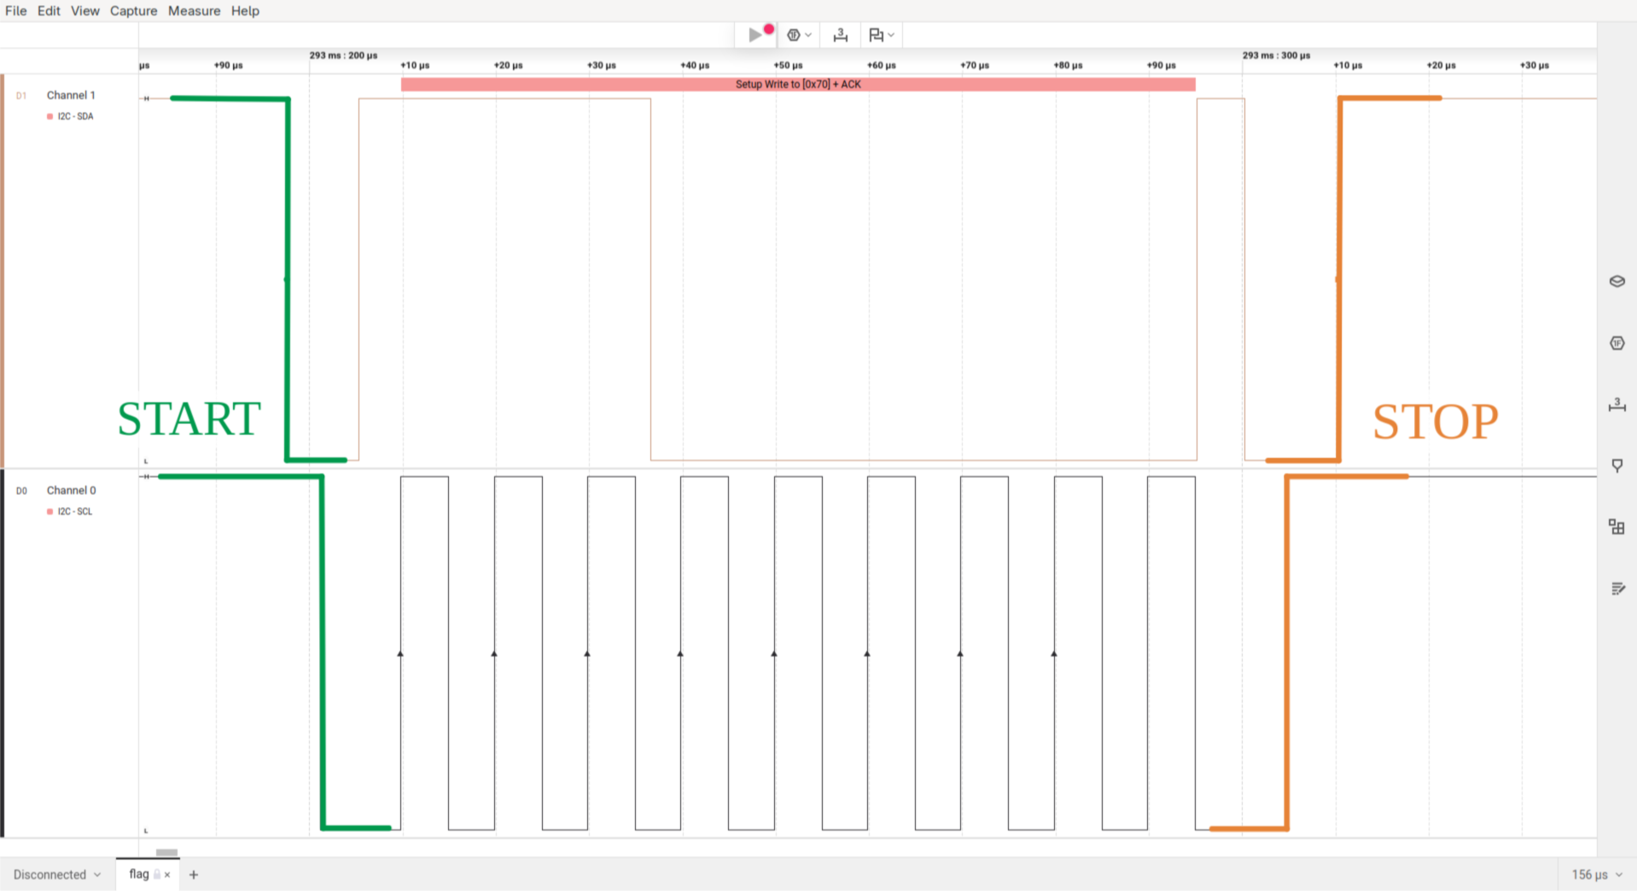Viewport: 1637px width, 891px height.
Task: Toggle the lock on the flag tab
Action: pyautogui.click(x=157, y=874)
